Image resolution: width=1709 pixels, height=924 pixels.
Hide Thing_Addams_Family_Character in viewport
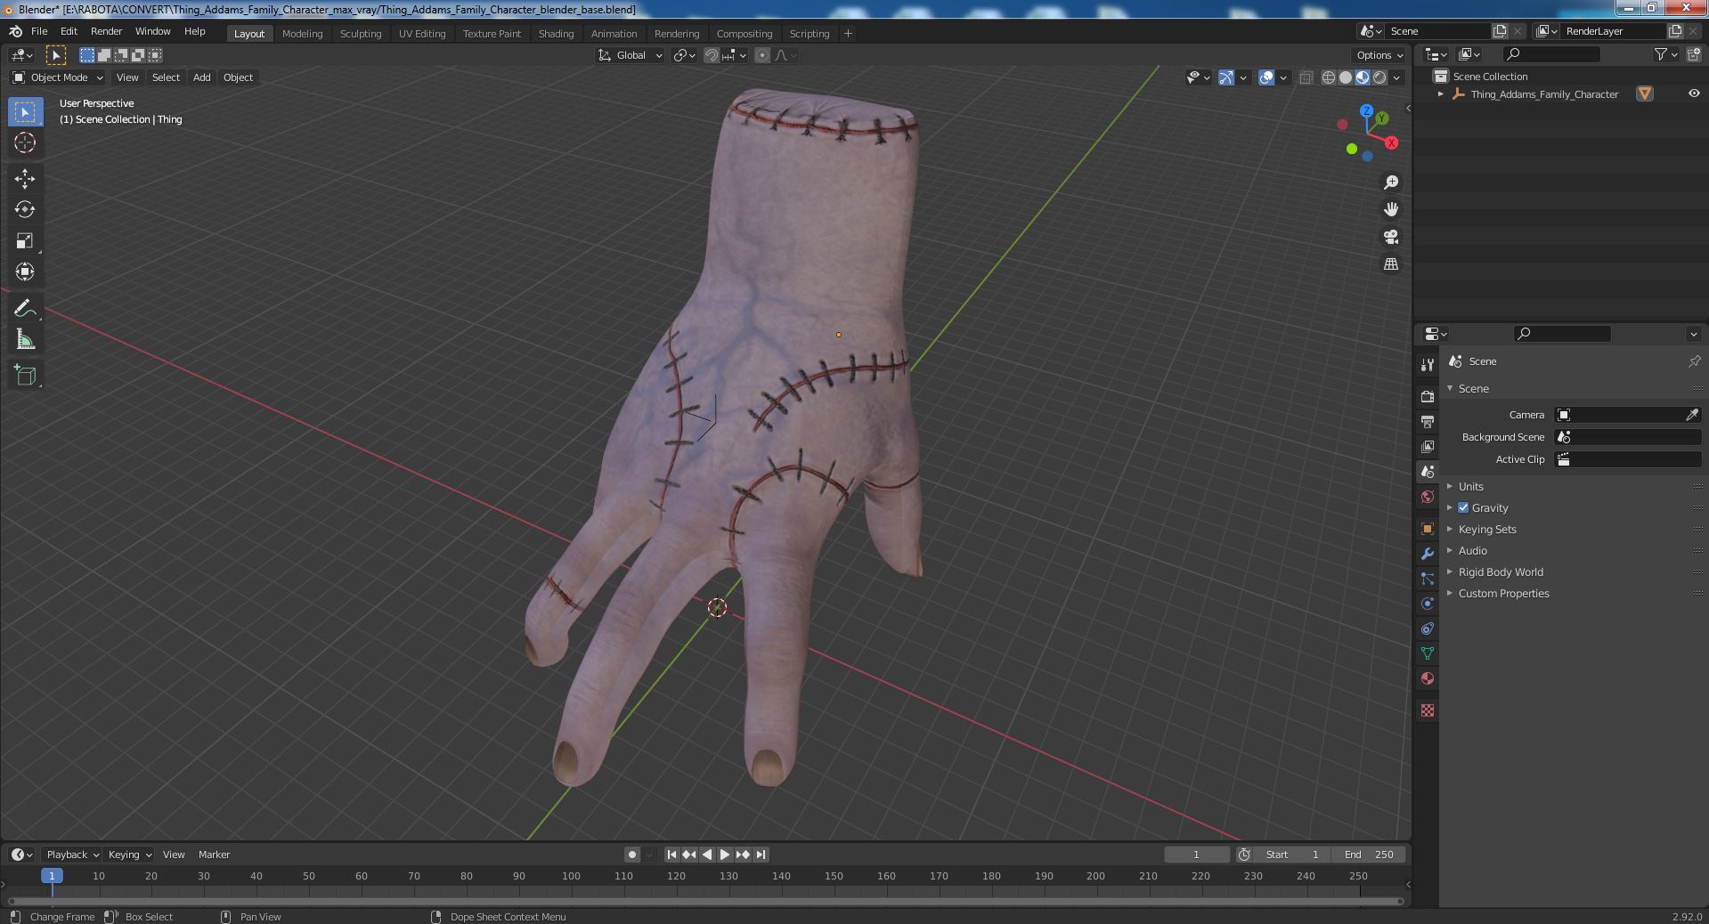coord(1694,93)
